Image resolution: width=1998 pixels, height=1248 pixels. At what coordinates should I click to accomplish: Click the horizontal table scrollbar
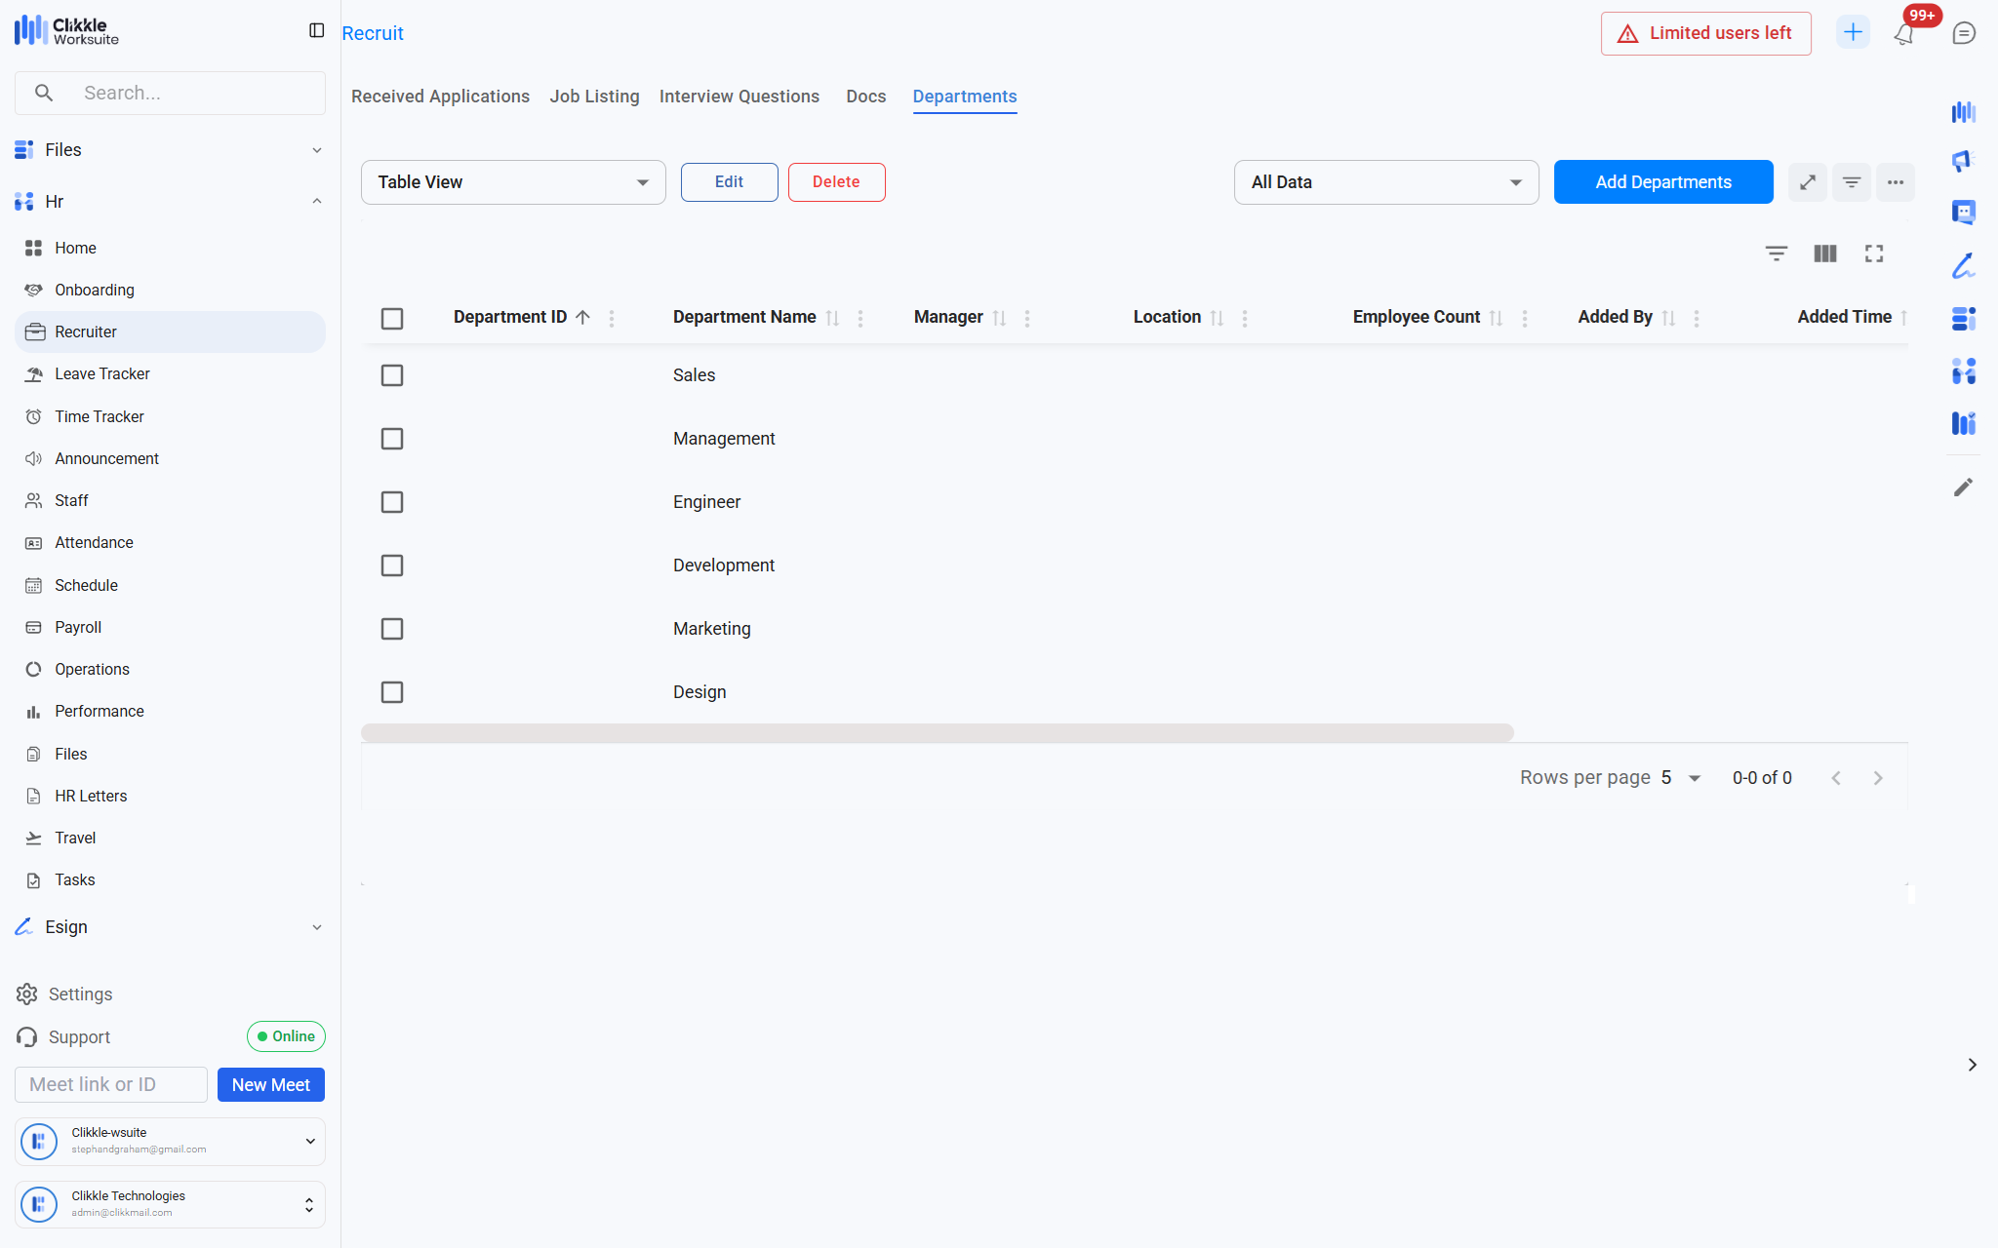pos(937,732)
